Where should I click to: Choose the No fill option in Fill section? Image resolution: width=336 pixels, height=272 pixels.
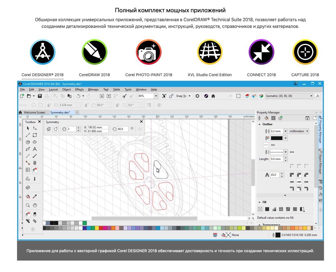[x=260, y=209]
